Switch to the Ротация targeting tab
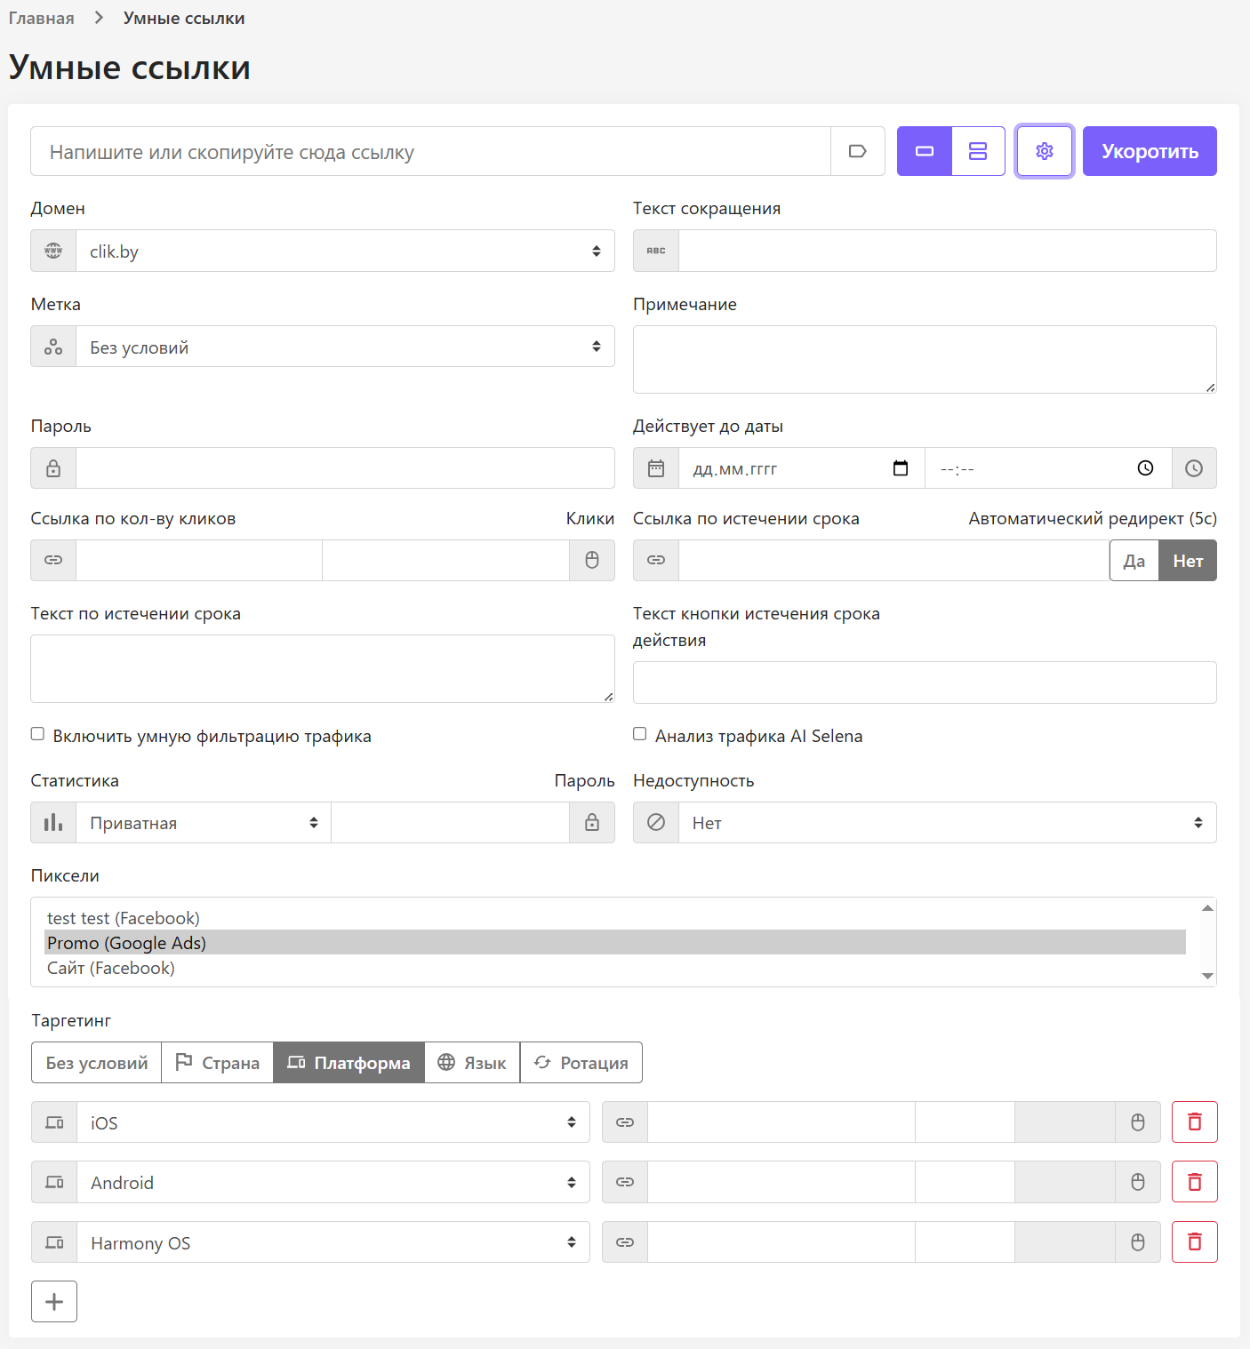The height and width of the screenshot is (1349, 1250). 581,1063
